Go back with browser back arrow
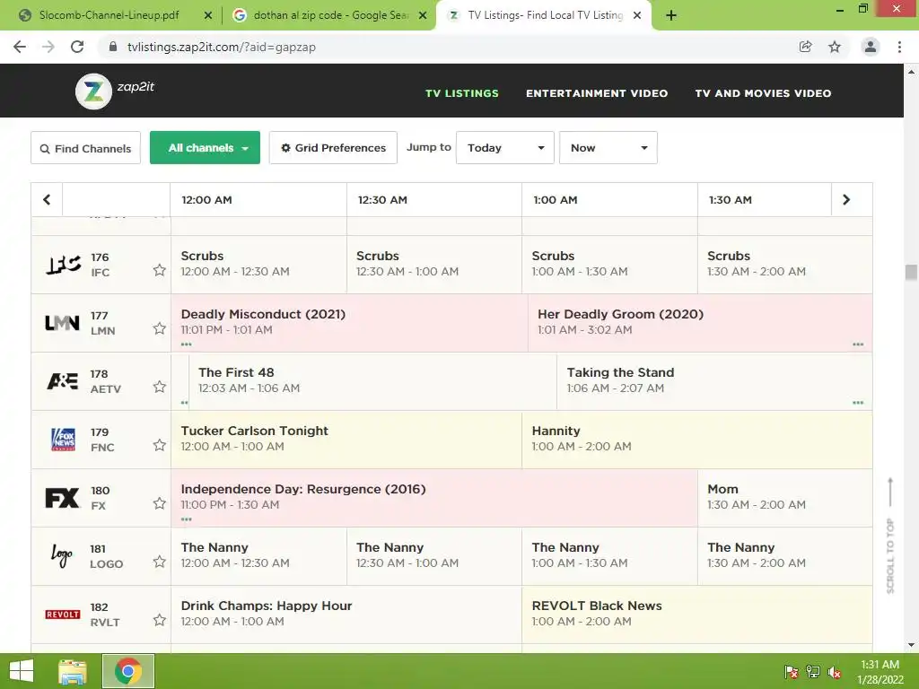Viewport: 919px width, 689px height. [x=20, y=47]
